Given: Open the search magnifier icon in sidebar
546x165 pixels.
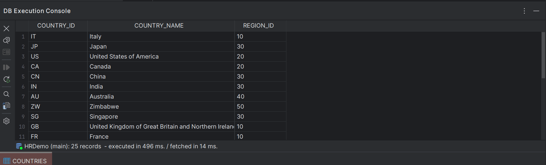Looking at the screenshot, I should pyautogui.click(x=6, y=94).
